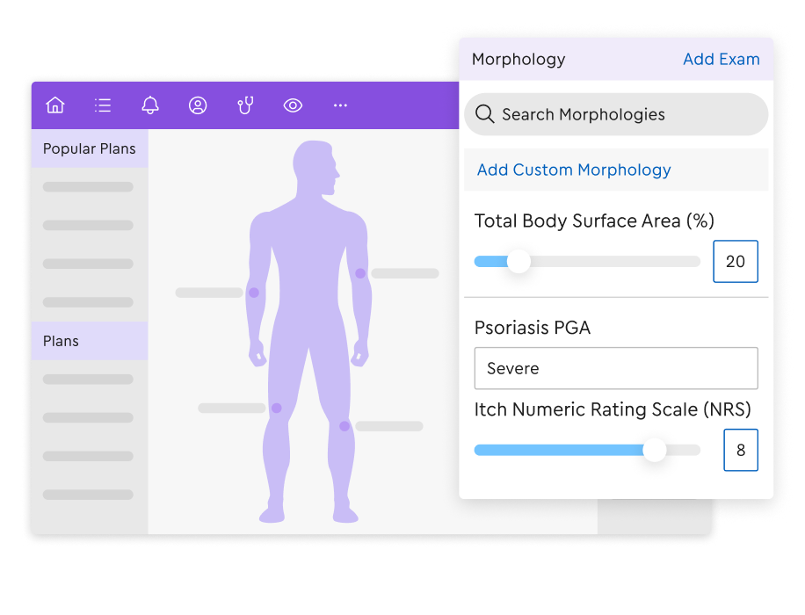Click the Morphology panel title
The width and height of the screenshot is (805, 615).
pos(519,59)
